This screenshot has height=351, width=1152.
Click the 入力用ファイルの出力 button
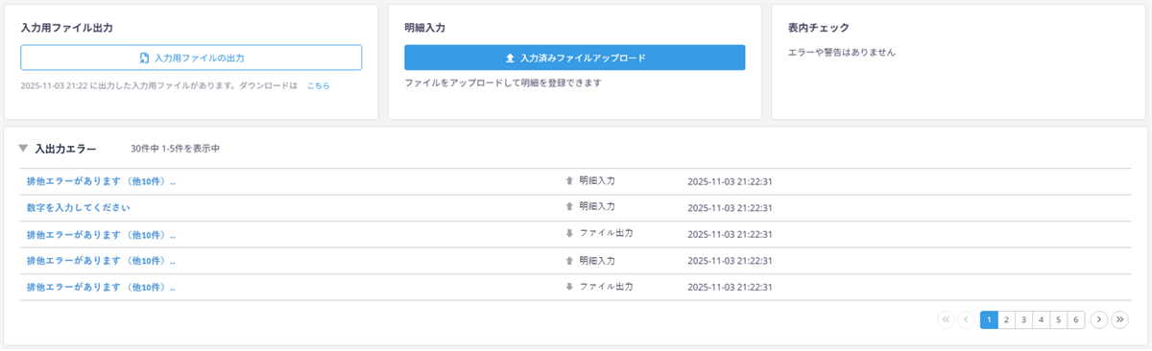191,58
